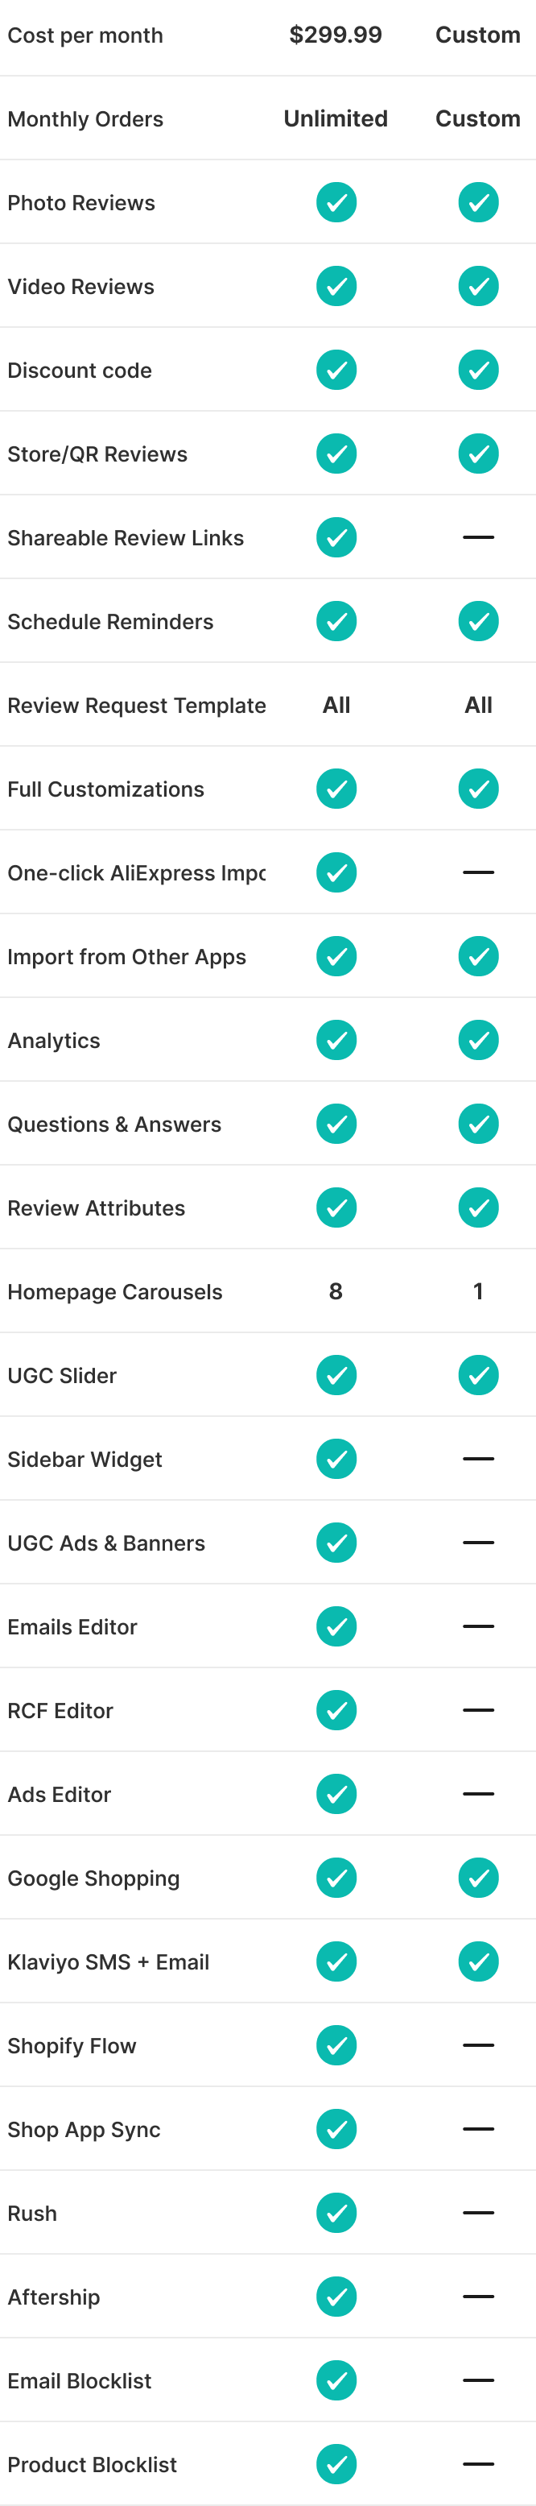Click the One-click AliExpress Import checkmark

pos(336,872)
